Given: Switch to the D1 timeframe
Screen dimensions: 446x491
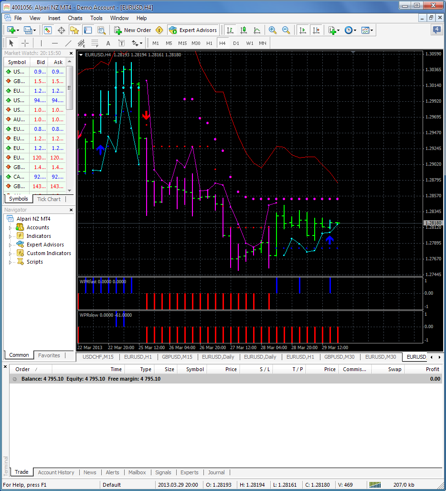Looking at the screenshot, I should (x=236, y=43).
